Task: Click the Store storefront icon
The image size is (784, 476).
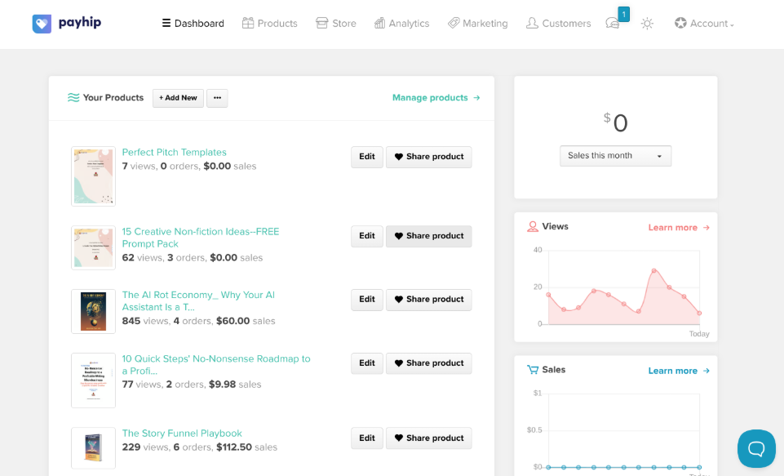Action: click(x=322, y=23)
